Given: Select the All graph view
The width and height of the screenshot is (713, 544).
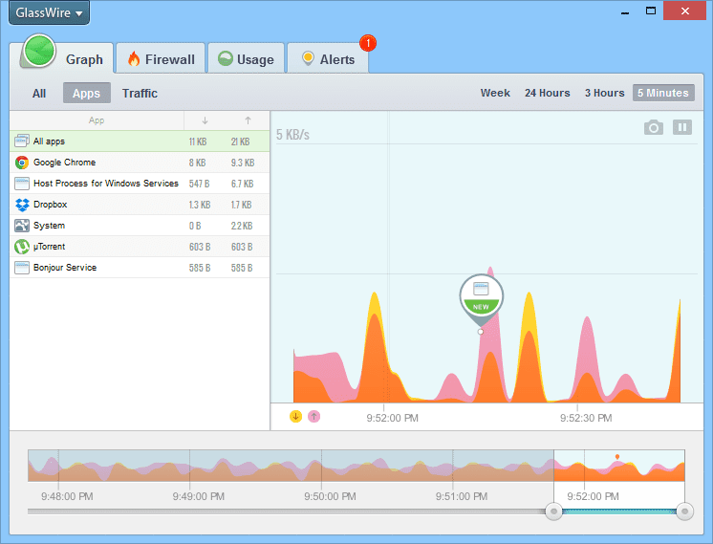Looking at the screenshot, I should (39, 94).
